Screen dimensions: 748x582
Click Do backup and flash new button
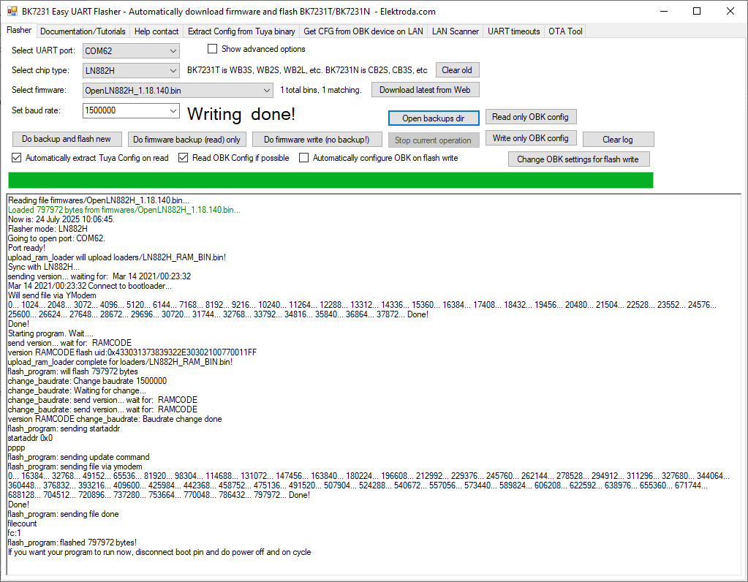tap(67, 139)
